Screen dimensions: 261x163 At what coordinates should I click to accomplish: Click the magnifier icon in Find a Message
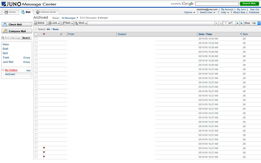point(3,38)
